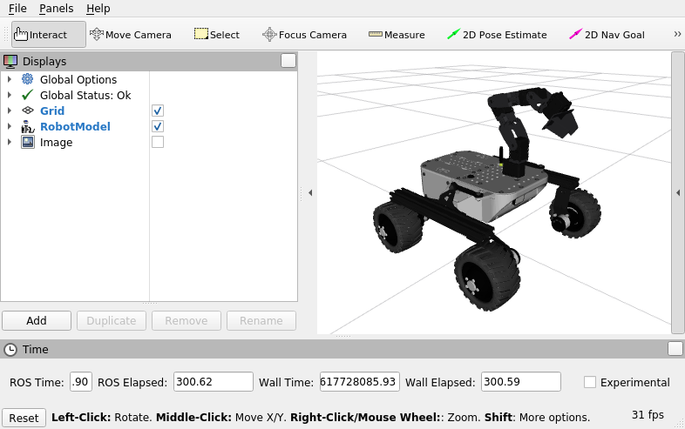Viewport: 685px width, 429px height.
Task: Click the Global Options gear icon
Action: (28, 79)
